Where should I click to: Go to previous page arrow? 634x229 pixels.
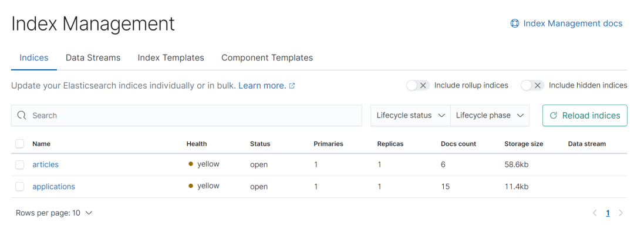click(595, 213)
